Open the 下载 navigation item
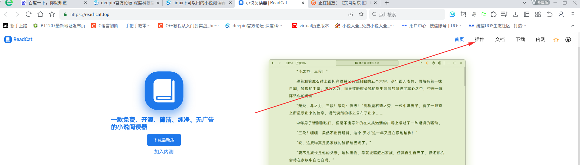 point(520,39)
